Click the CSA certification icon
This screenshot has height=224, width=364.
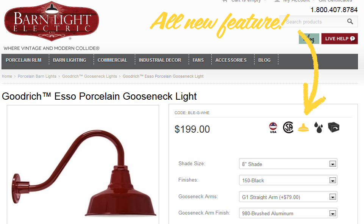(x=288, y=128)
